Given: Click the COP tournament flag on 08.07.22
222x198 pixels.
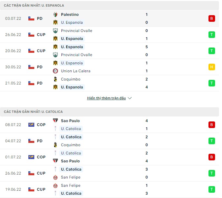Looking at the screenshot, I should (31, 125).
